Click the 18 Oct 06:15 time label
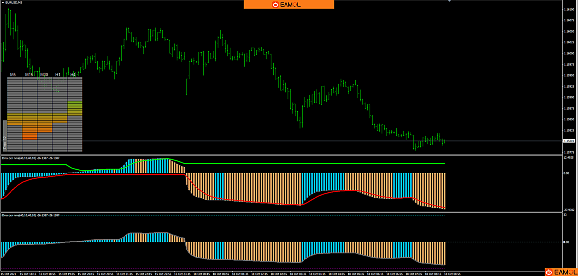 tap(375, 274)
